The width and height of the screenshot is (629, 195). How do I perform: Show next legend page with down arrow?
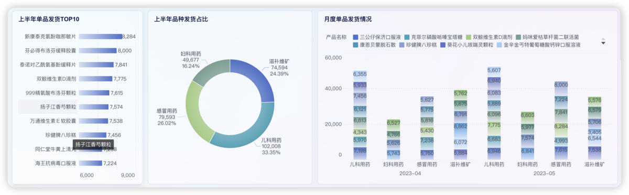coord(603,44)
